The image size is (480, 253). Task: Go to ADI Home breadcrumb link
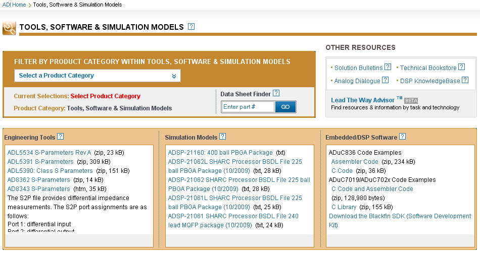[x=14, y=5]
